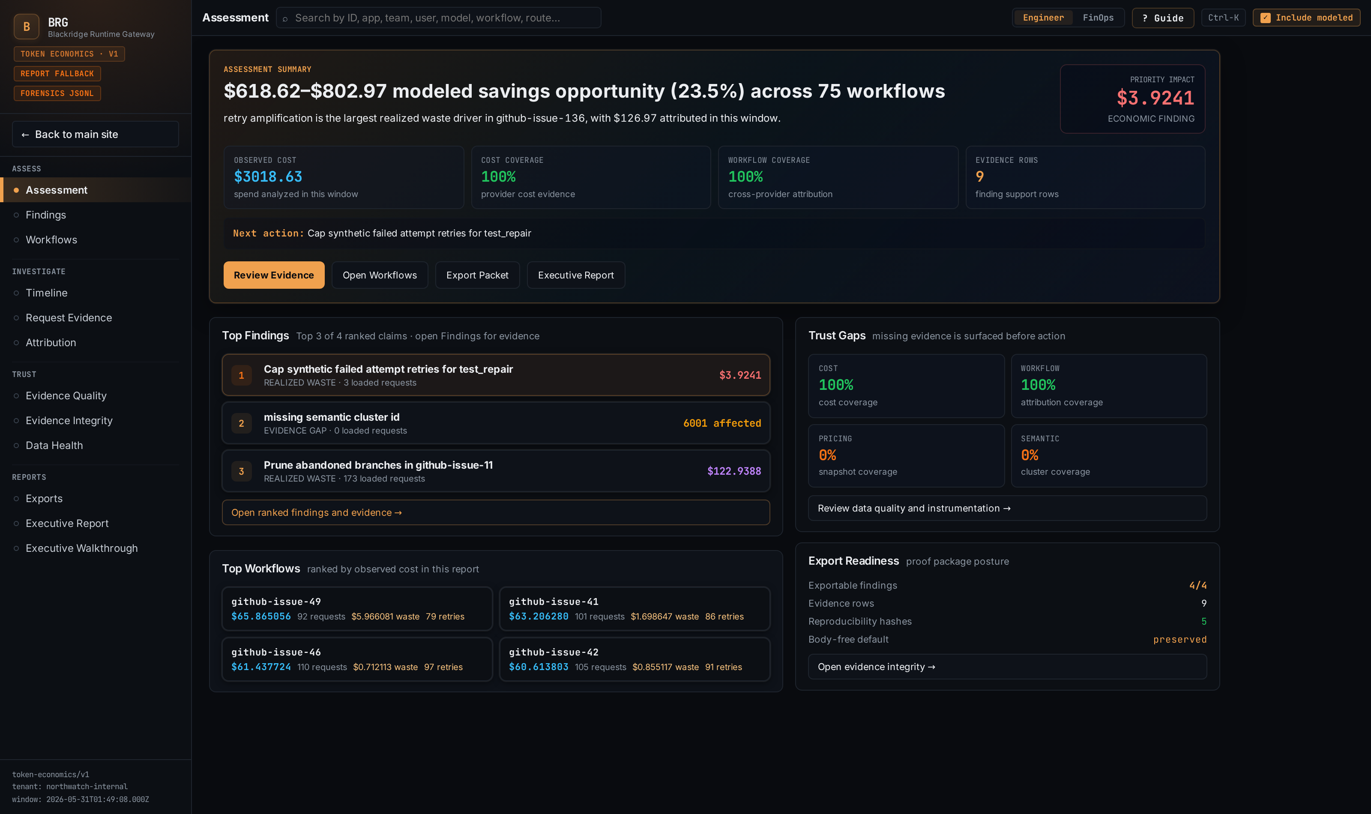Switch to FinOps view
1371x814 pixels.
click(x=1098, y=18)
